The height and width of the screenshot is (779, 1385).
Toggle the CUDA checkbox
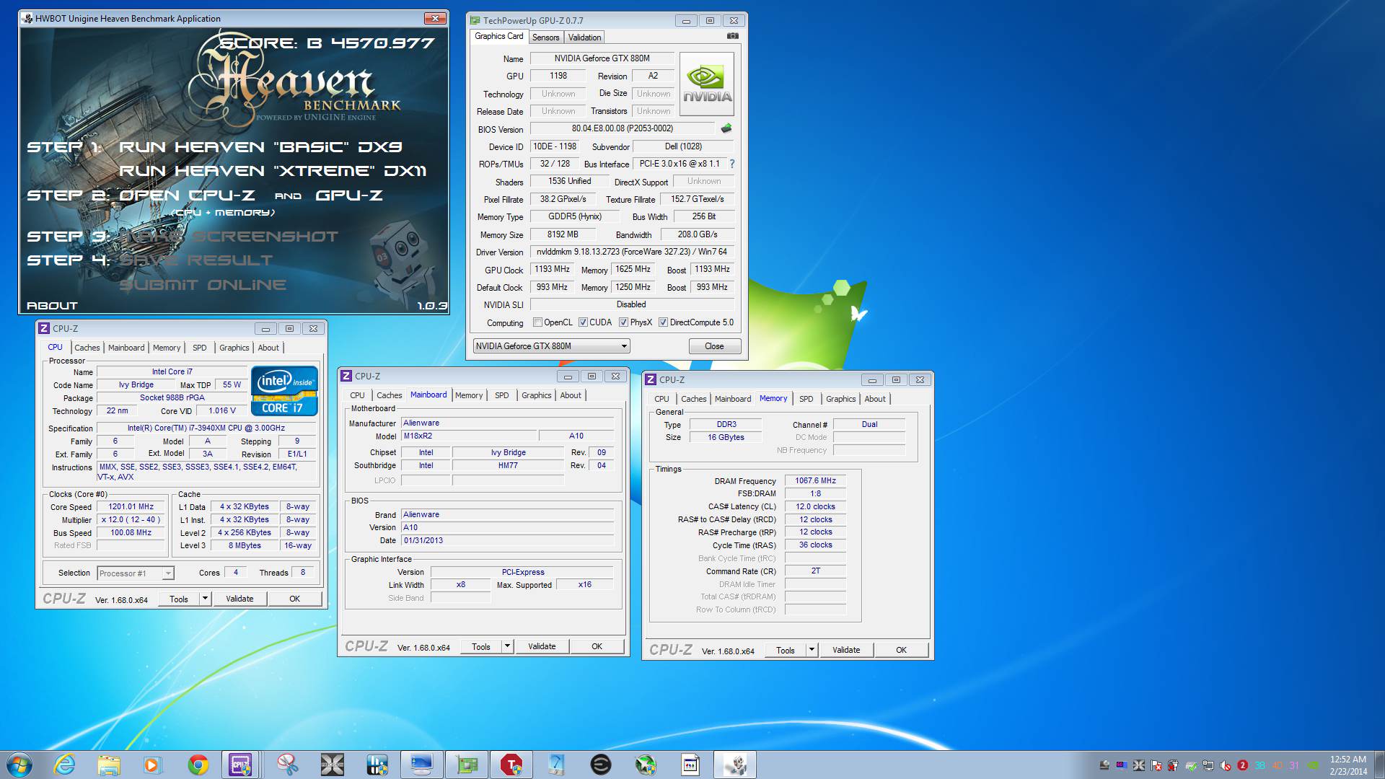(583, 322)
